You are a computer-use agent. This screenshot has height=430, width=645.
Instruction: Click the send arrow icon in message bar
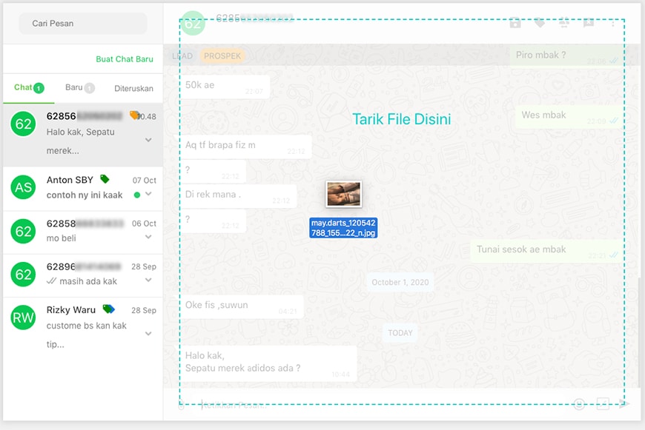pyautogui.click(x=625, y=404)
